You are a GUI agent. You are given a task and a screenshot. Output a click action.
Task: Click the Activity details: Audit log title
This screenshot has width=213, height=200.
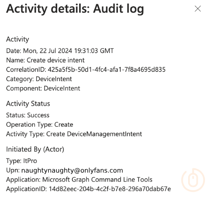75,9
